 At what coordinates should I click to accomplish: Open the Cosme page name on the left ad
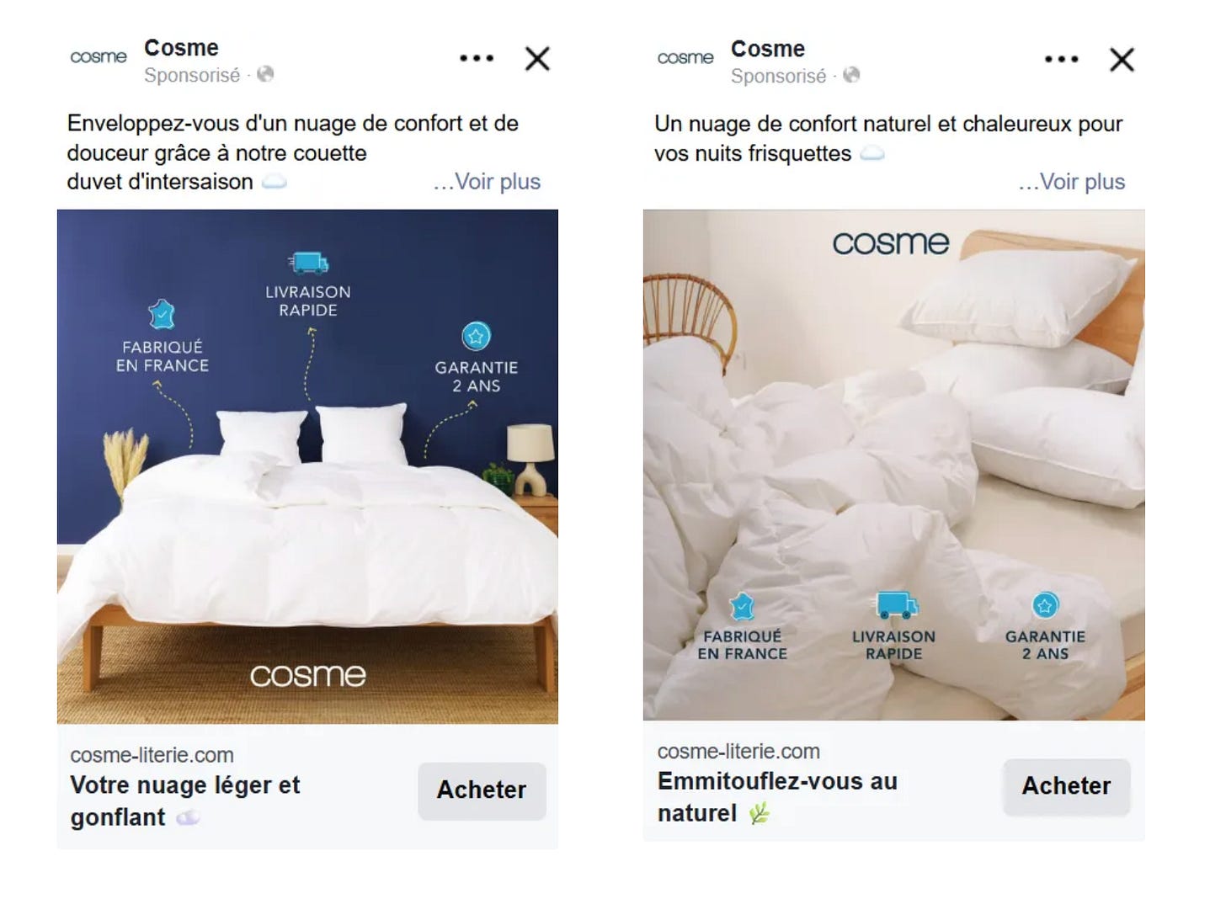point(181,47)
